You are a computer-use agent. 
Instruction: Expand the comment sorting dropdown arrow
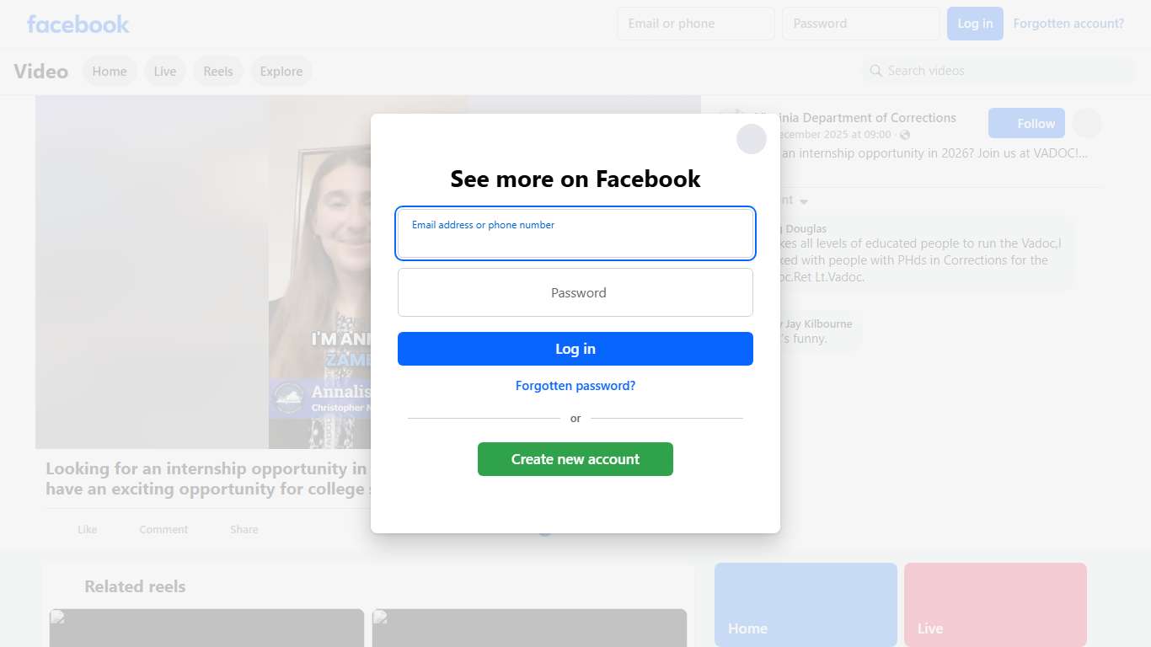(x=804, y=201)
